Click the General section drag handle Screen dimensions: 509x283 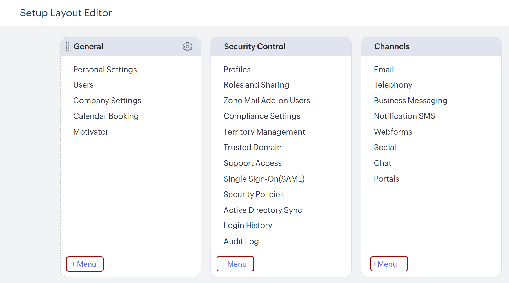pos(67,46)
